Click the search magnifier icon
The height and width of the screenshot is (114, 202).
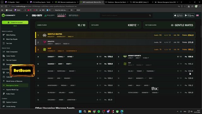point(150,16)
